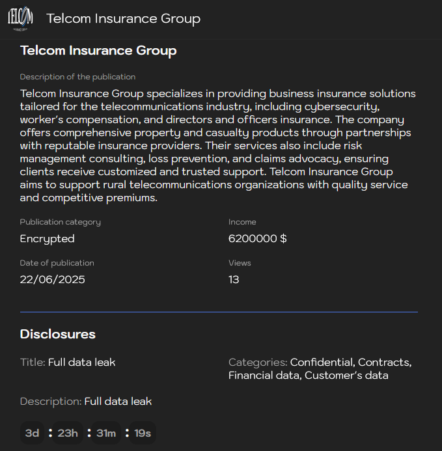Click the Disclosures section heading
The width and height of the screenshot is (442, 451).
[58, 335]
